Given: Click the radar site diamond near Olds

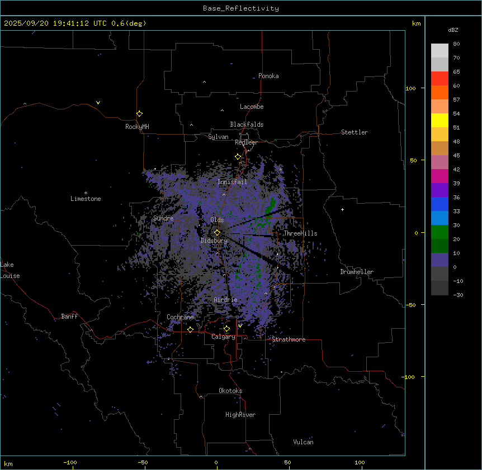Looking at the screenshot, I should (x=217, y=232).
